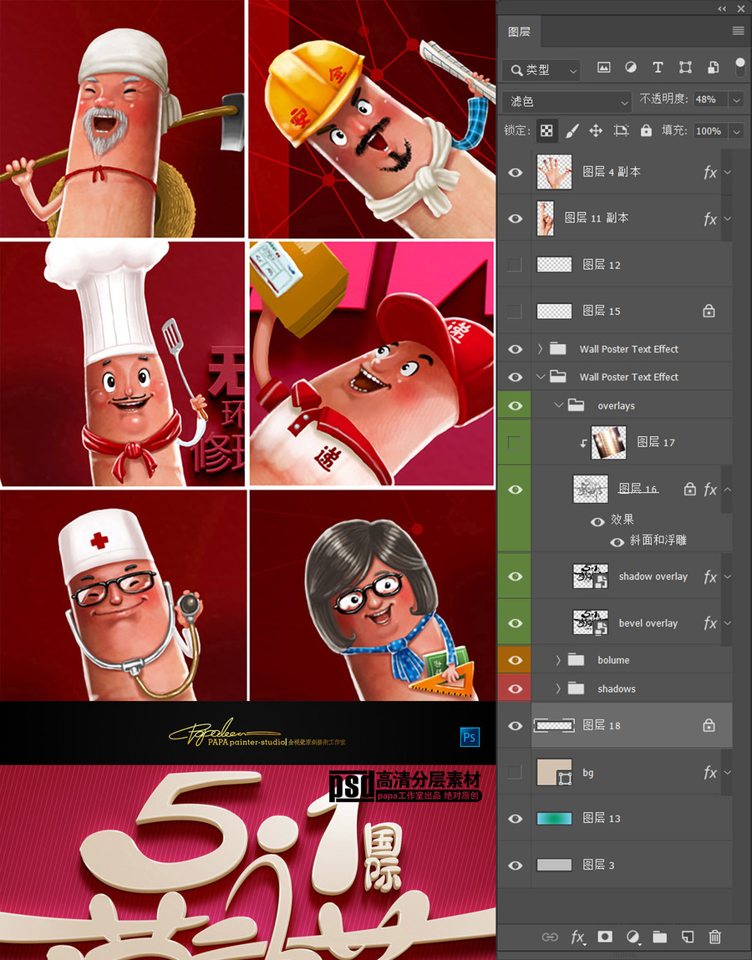This screenshot has height=960, width=752.
Task: Lock transparent pixels checkerboard icon
Action: click(x=546, y=130)
